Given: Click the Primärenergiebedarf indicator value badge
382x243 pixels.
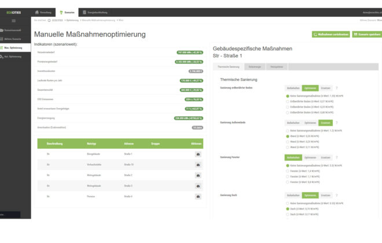Looking at the screenshot, I should click(189, 62).
